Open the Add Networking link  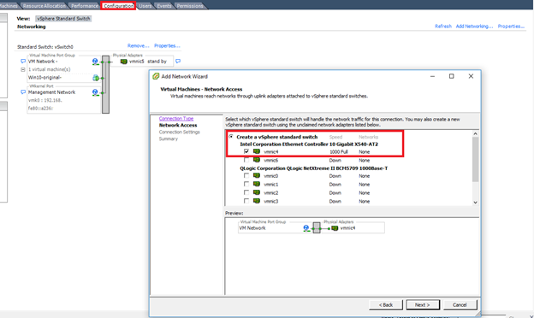474,26
